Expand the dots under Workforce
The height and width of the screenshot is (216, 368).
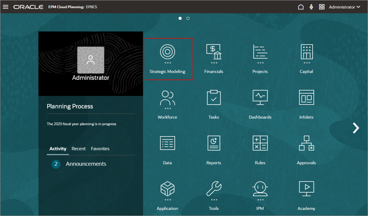168,108
